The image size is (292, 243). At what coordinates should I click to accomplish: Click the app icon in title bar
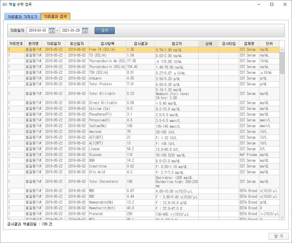pos(5,4)
